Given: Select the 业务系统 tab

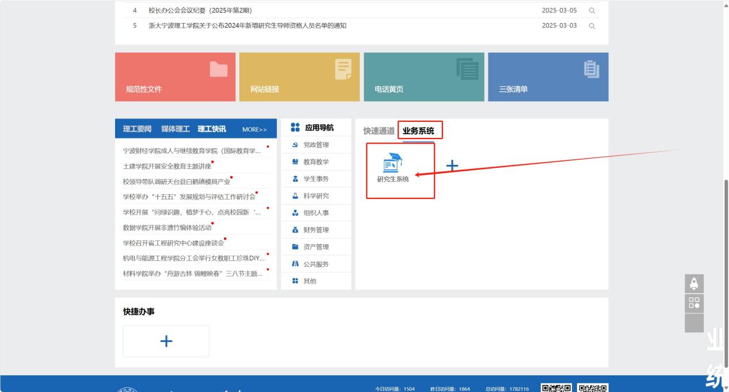Looking at the screenshot, I should (418, 131).
